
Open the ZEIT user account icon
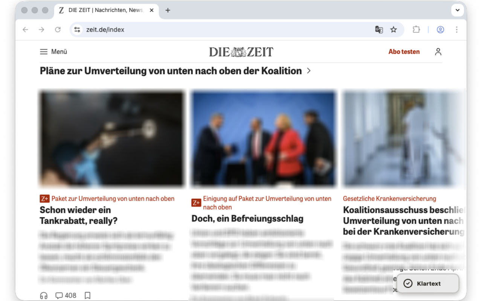(438, 52)
